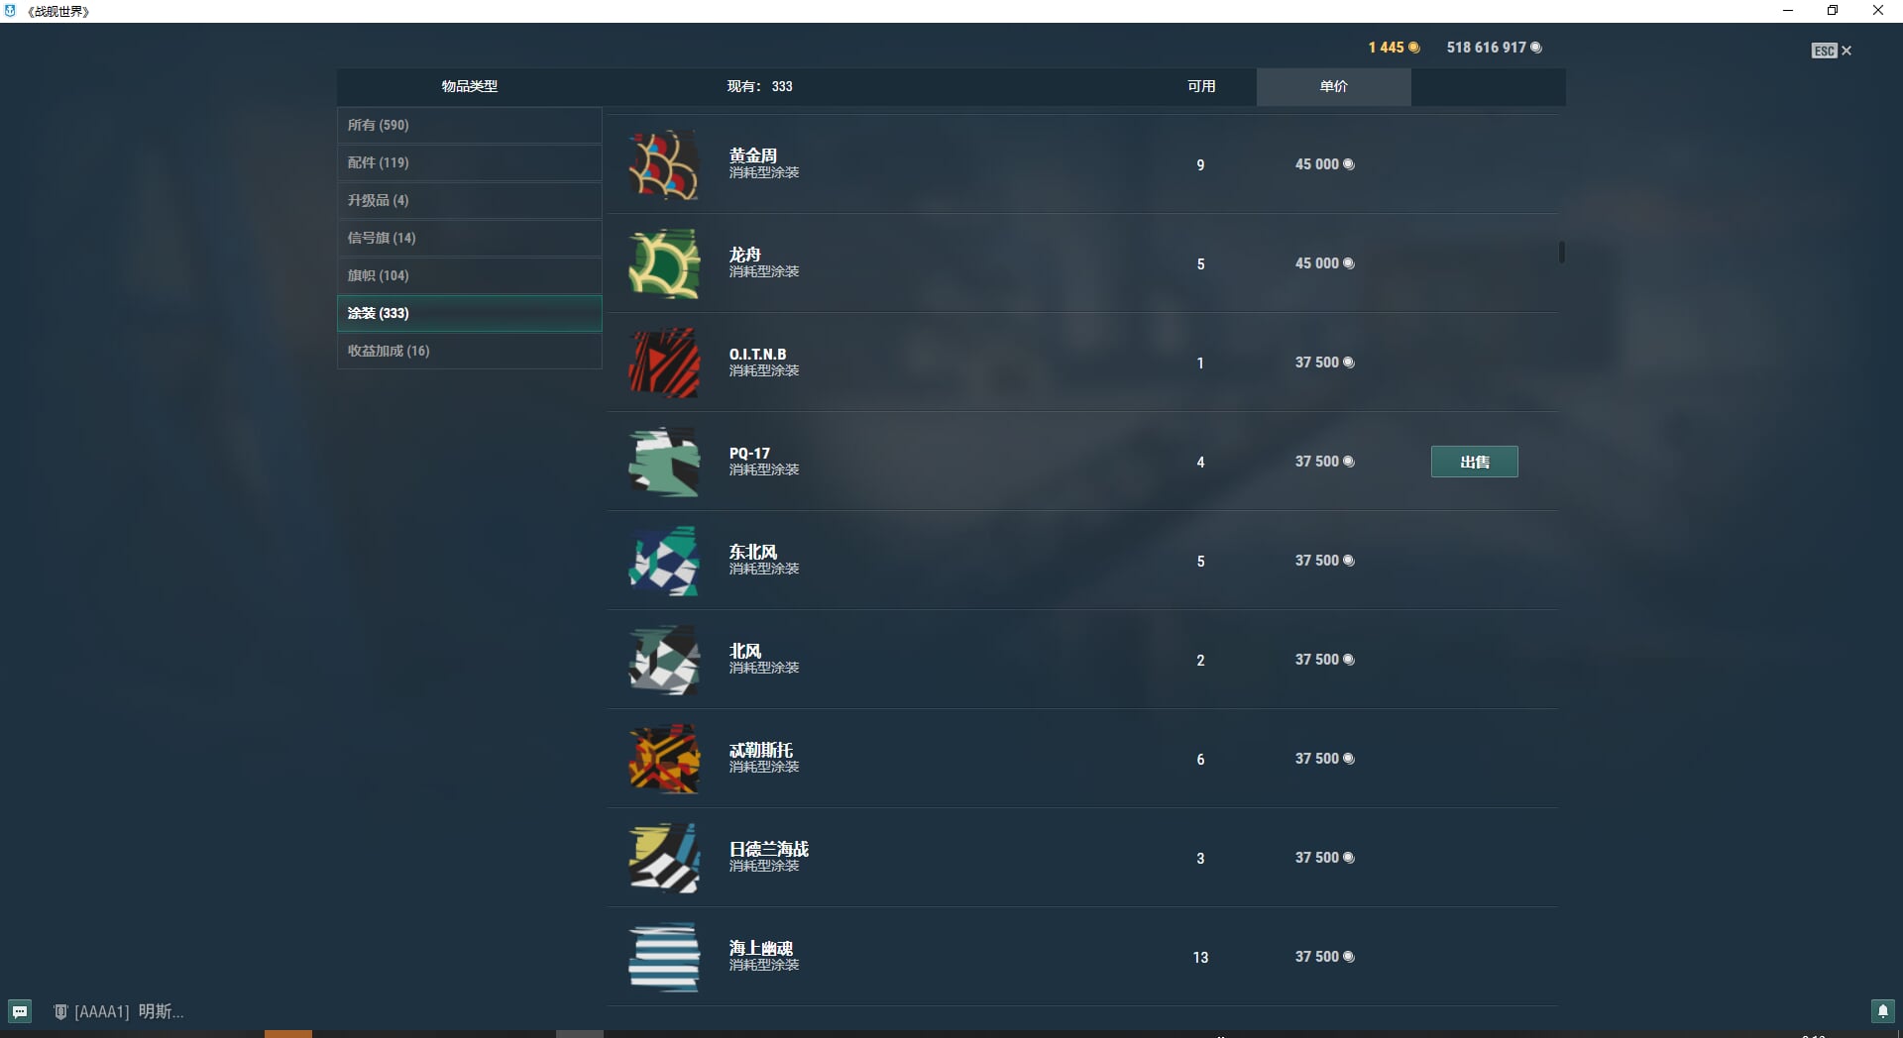Switch to the 配件 (119) category
1903x1038 pixels.
pyautogui.click(x=470, y=162)
